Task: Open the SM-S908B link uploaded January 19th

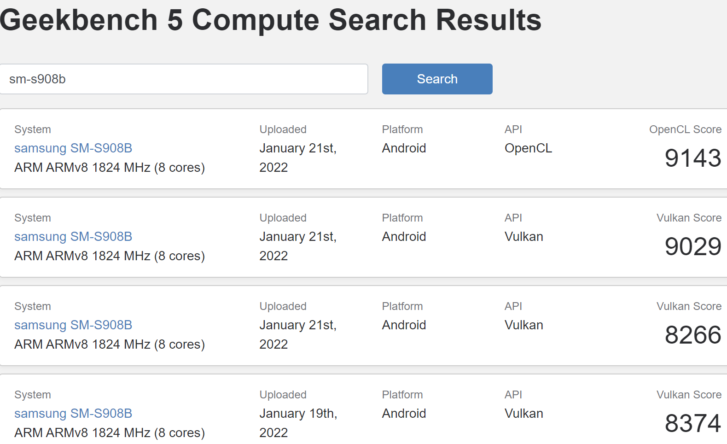Action: pyautogui.click(x=73, y=414)
